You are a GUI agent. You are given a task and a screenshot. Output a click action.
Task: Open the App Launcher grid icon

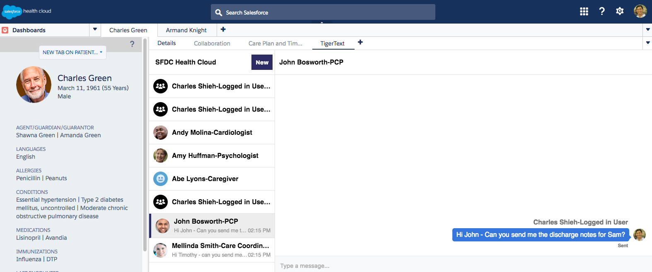click(584, 12)
